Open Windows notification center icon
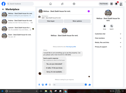Image resolution: width=126 pixels, height=93 pixels. click(x=123, y=91)
